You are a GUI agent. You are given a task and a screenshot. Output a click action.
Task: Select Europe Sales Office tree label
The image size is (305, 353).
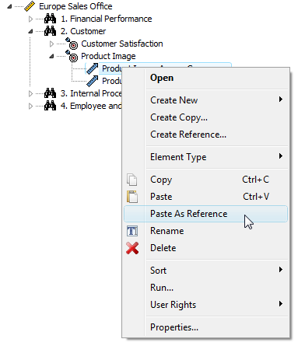pos(75,6)
